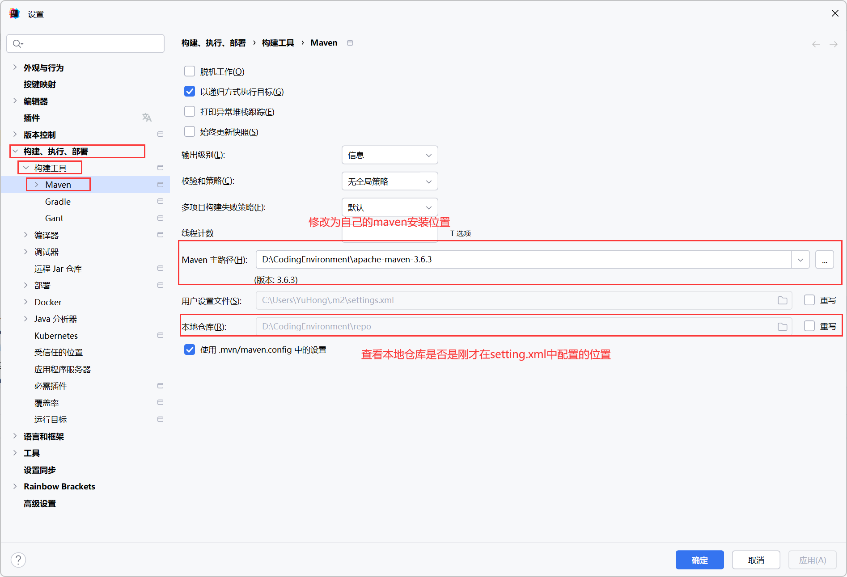
Task: Toggle 使用 .mvn/maven.config 中的设置 checkbox
Action: coord(190,350)
